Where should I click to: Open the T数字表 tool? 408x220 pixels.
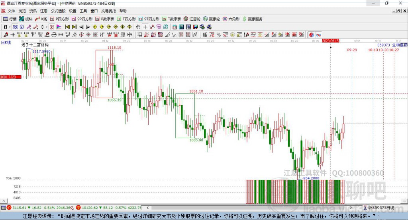point(171,19)
